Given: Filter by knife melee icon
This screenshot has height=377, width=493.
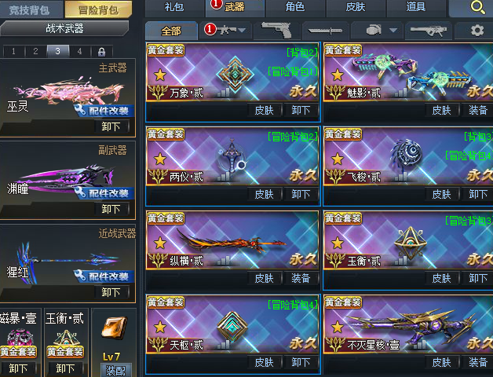Looking at the screenshot, I should point(325,31).
